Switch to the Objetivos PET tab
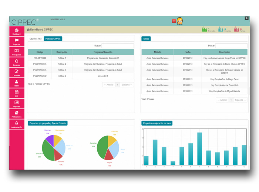Viewport: 259px width, 192px height. pos(36,39)
